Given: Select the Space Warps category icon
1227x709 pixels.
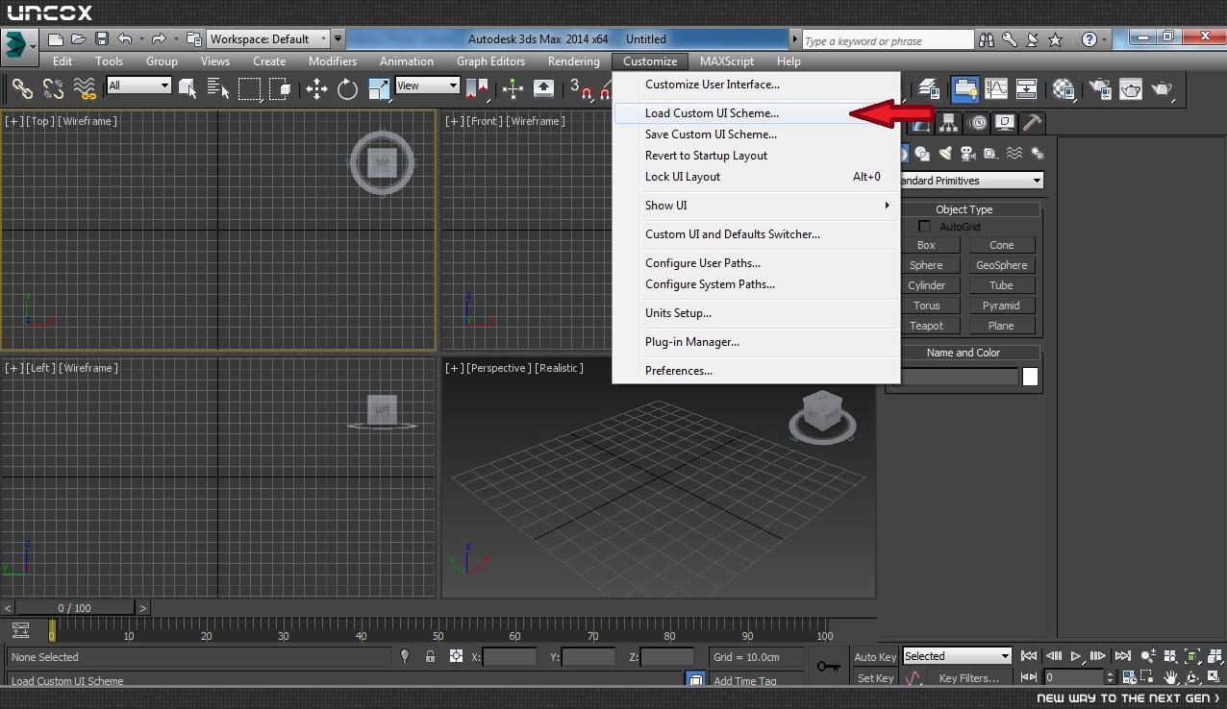Looking at the screenshot, I should coord(1014,154).
